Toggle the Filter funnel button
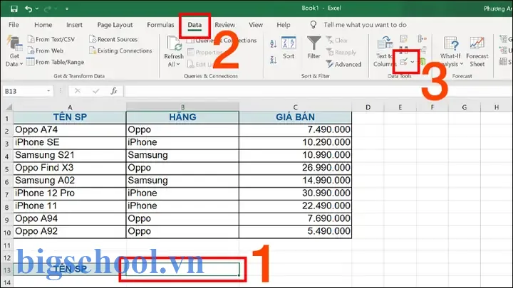This screenshot has width=513, height=288. [x=313, y=48]
